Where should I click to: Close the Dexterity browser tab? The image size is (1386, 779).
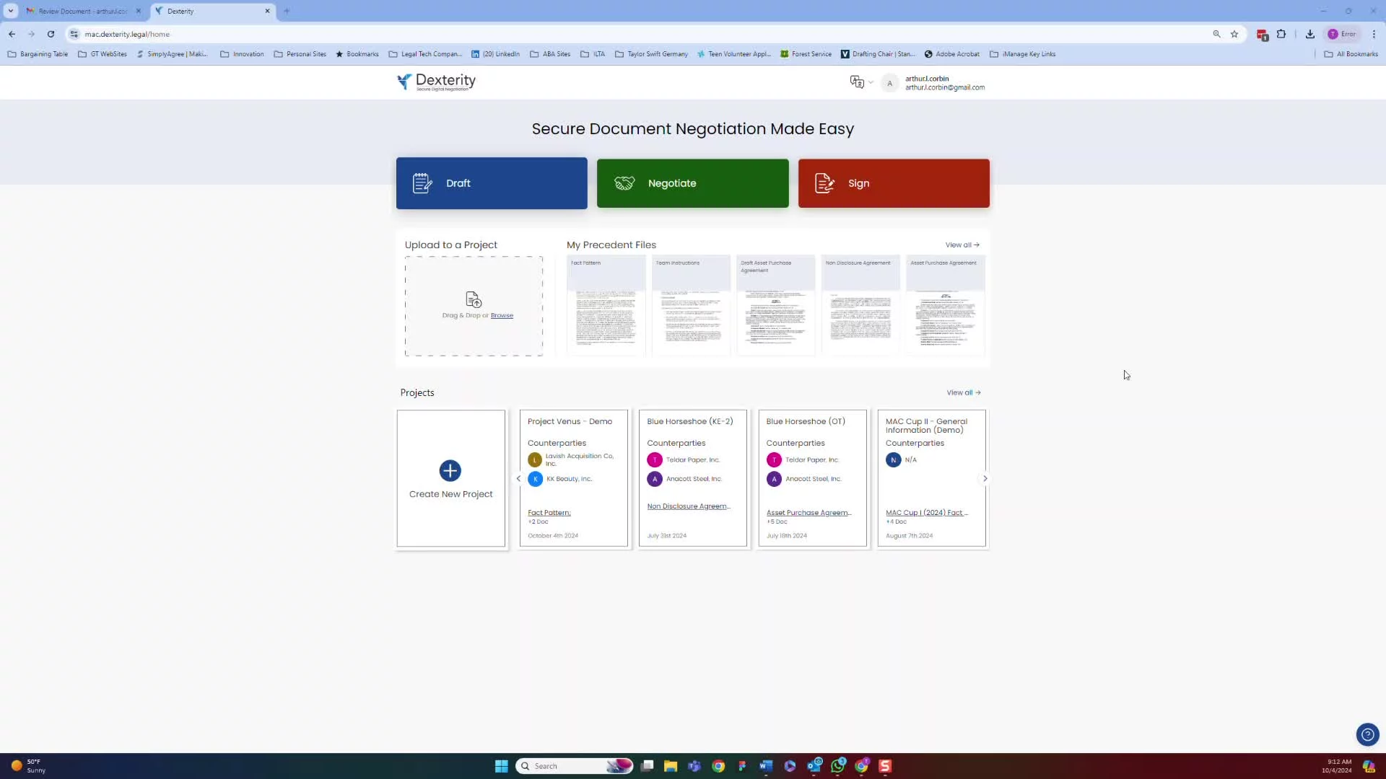click(267, 11)
